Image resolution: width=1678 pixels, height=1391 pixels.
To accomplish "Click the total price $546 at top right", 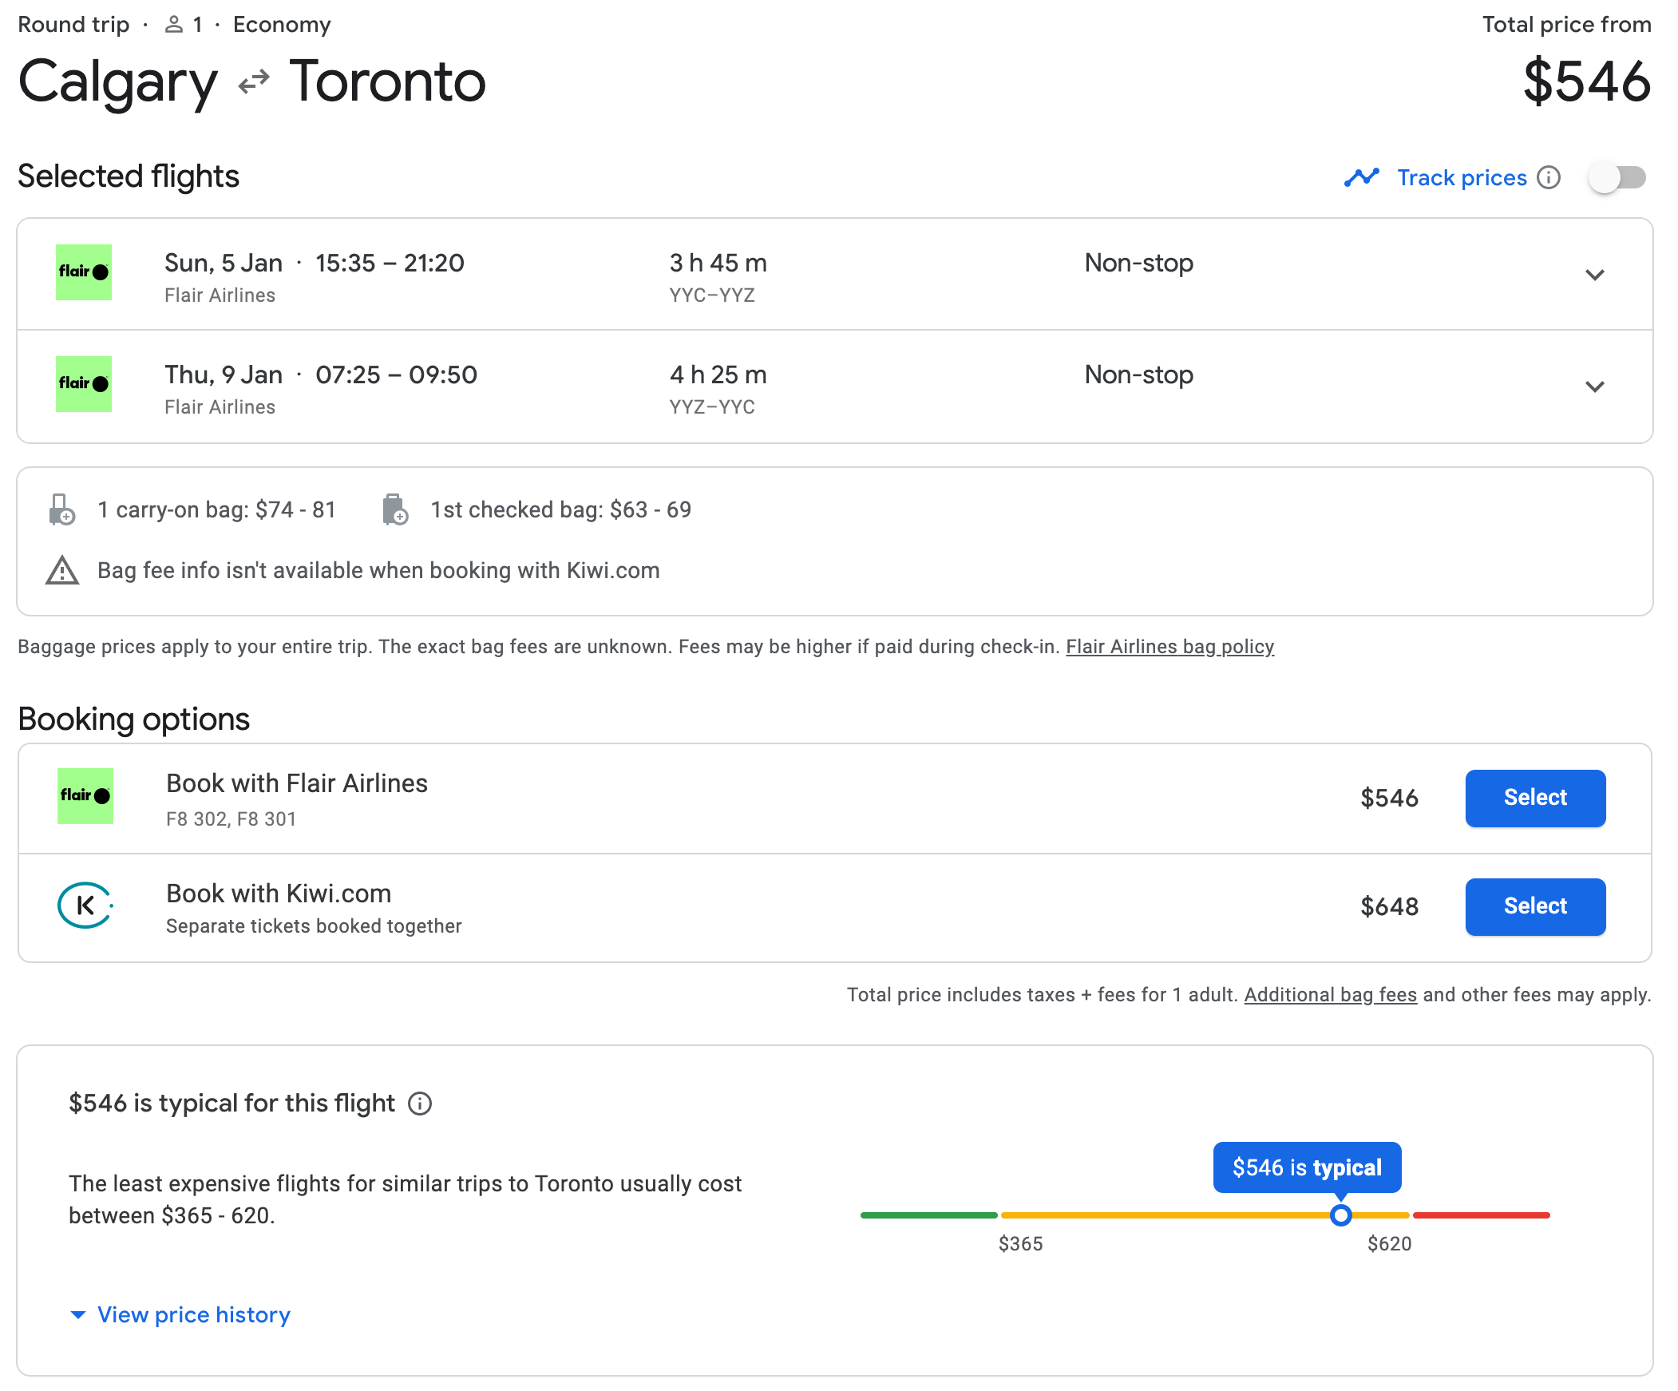I will pyautogui.click(x=1587, y=81).
